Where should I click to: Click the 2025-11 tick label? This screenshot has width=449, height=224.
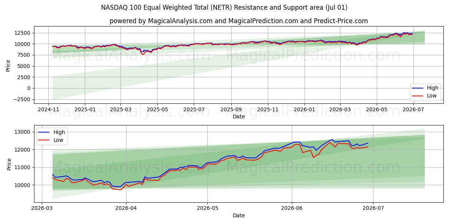268,109
